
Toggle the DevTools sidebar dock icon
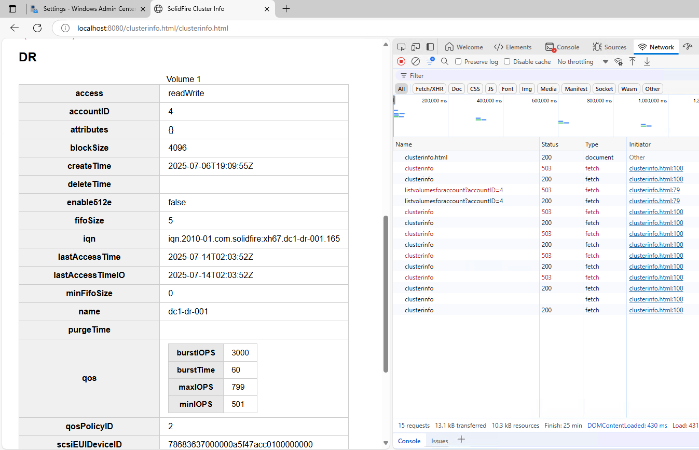430,47
